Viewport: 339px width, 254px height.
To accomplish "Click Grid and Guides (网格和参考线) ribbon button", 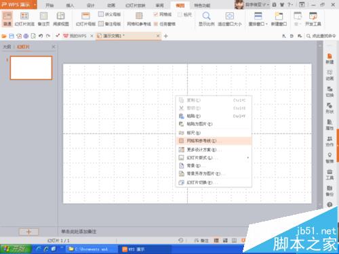I will click(x=139, y=19).
